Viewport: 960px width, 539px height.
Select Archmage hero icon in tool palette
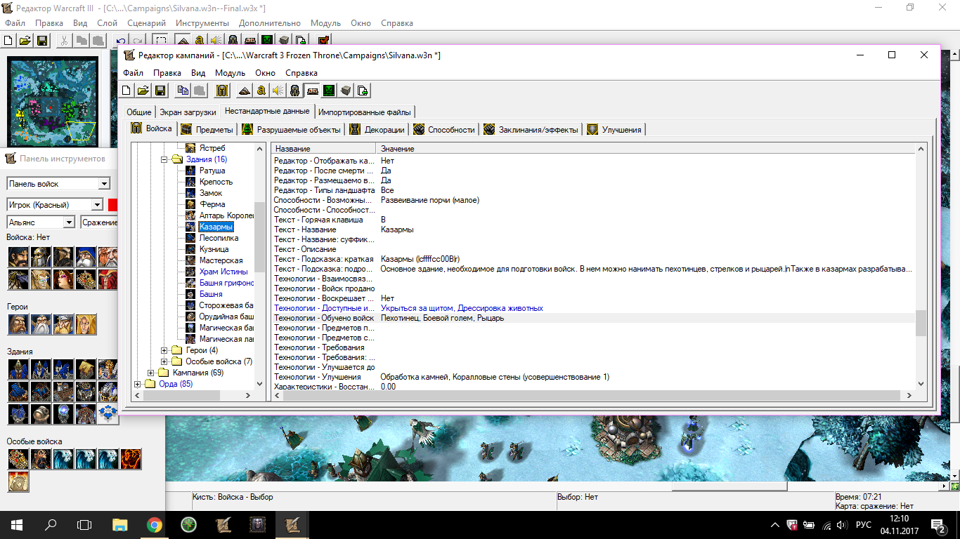click(41, 324)
